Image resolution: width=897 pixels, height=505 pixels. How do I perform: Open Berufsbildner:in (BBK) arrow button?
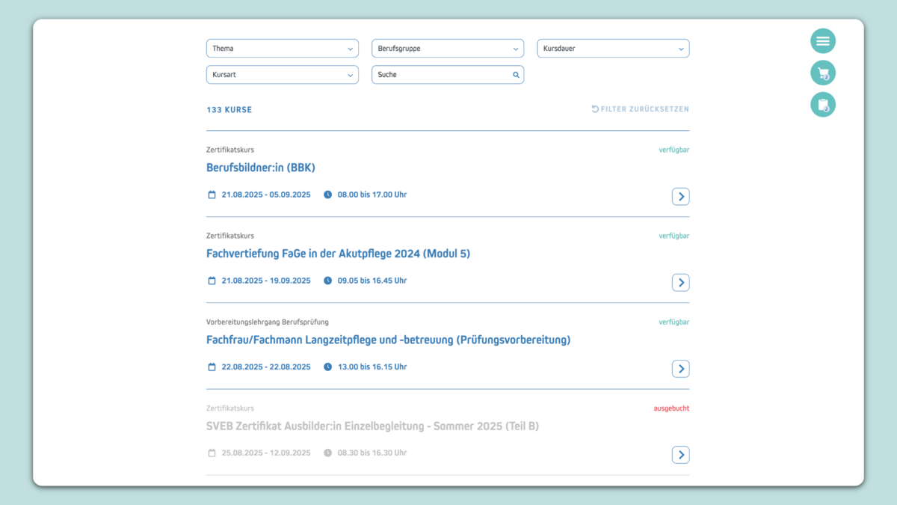[680, 197]
